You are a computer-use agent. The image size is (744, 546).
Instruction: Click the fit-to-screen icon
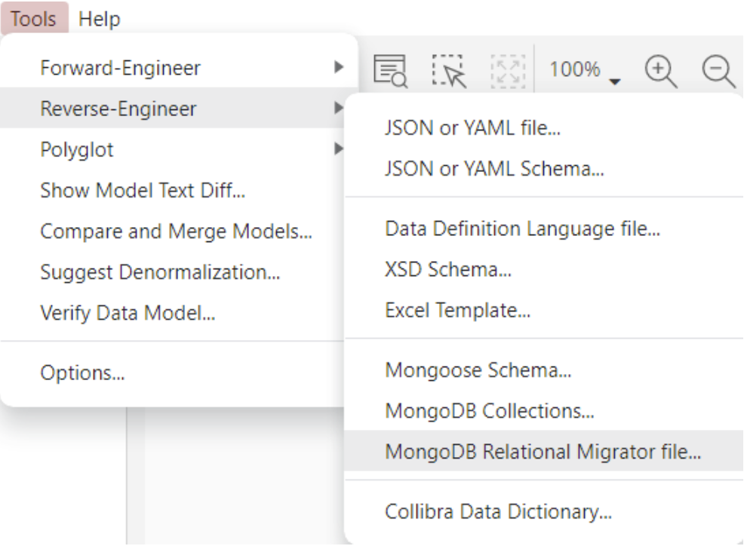[509, 70]
